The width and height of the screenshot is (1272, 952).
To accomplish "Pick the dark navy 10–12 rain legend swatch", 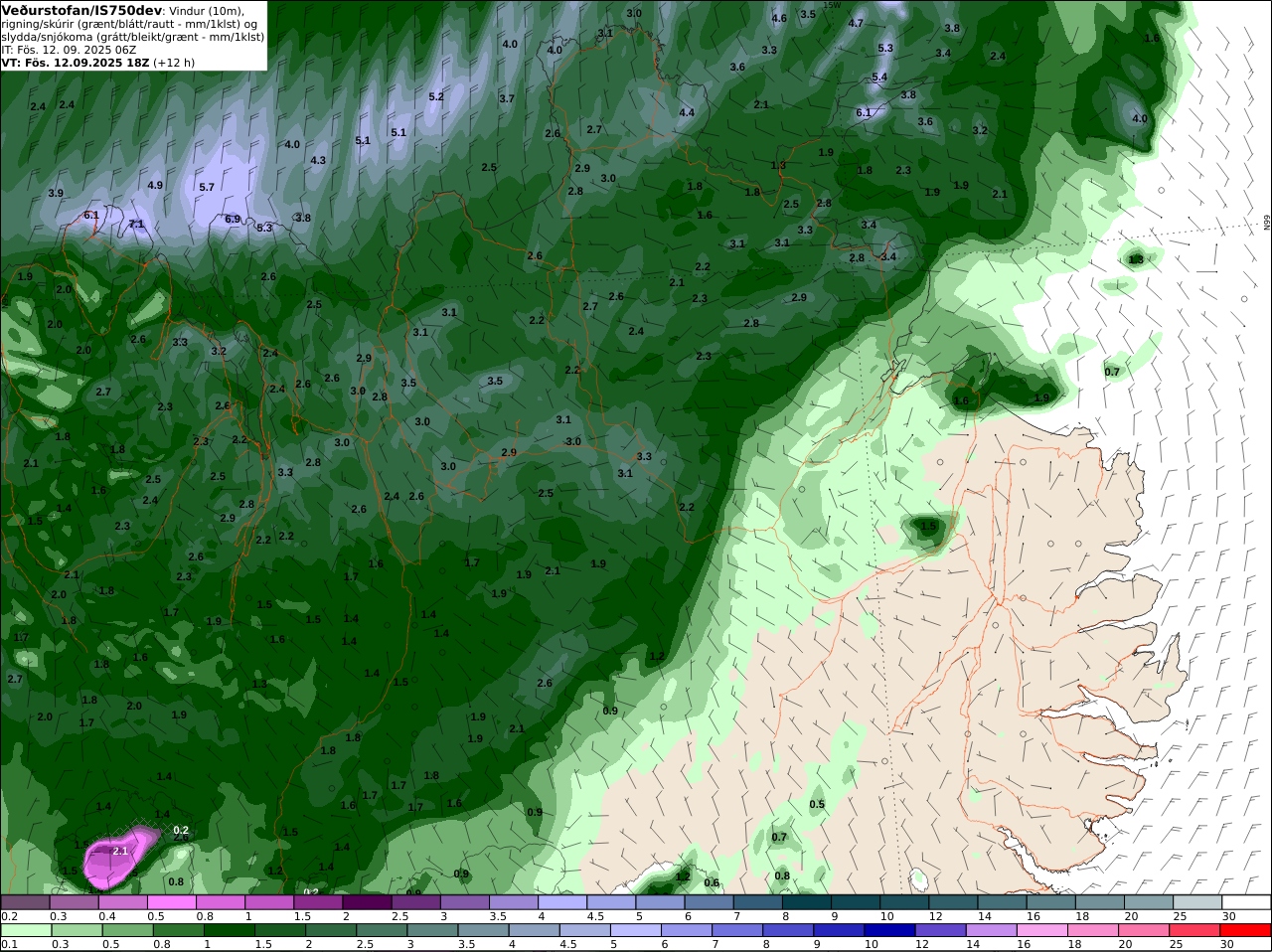I will [892, 930].
